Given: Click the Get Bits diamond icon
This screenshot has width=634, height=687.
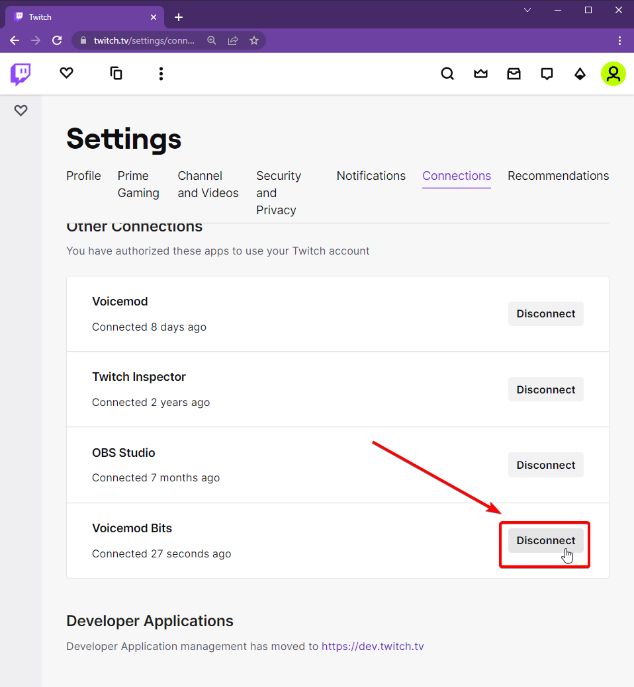Looking at the screenshot, I should [580, 73].
